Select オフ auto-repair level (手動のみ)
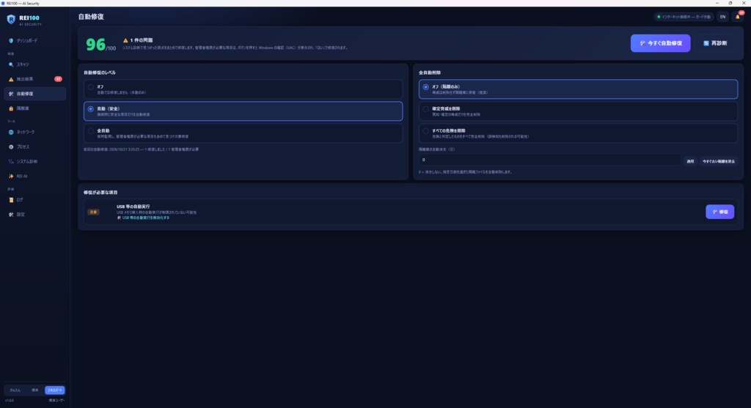Viewport: 751px width, 408px height. coord(243,89)
